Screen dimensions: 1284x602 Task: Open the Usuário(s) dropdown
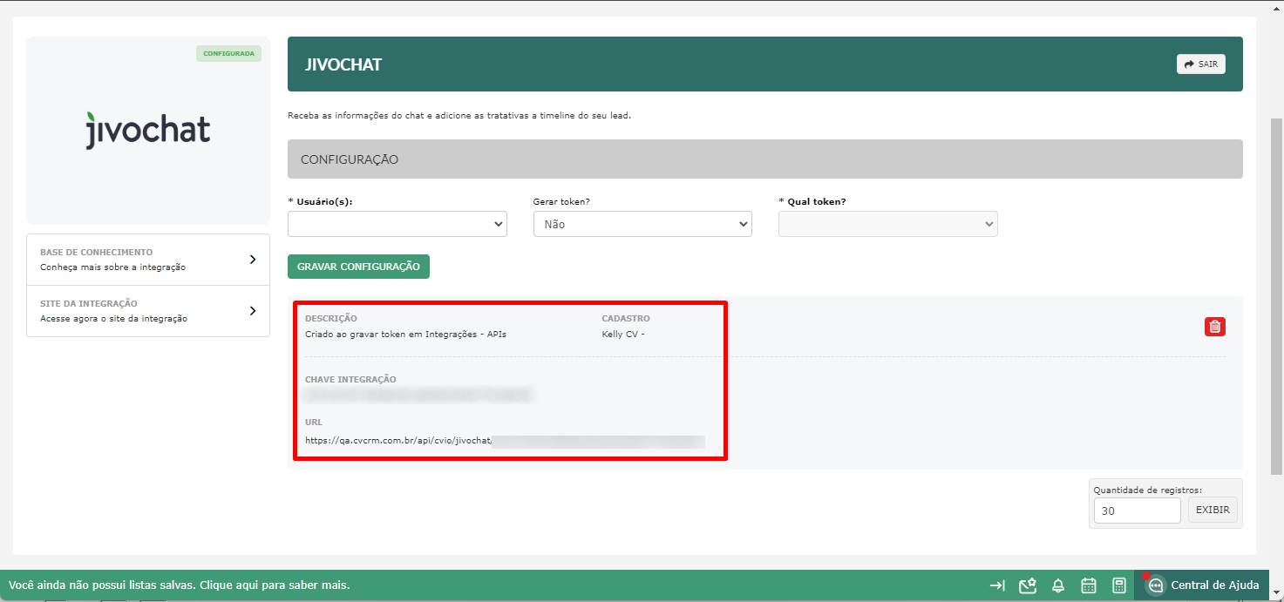(x=397, y=224)
